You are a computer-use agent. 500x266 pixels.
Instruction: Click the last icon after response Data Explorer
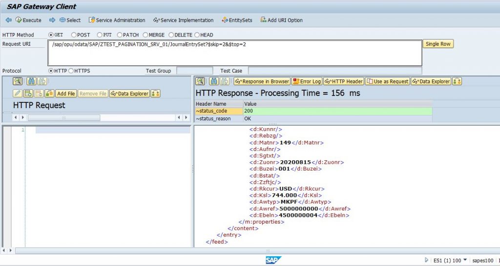coord(457,81)
